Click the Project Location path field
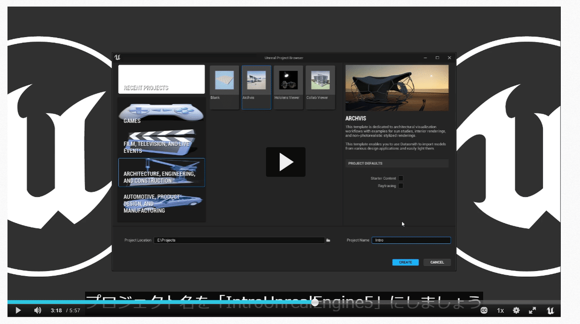Viewport: 580px width, 324px height. pyautogui.click(x=239, y=240)
